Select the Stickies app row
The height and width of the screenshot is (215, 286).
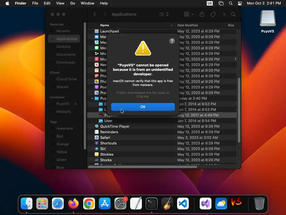[x=162, y=155]
